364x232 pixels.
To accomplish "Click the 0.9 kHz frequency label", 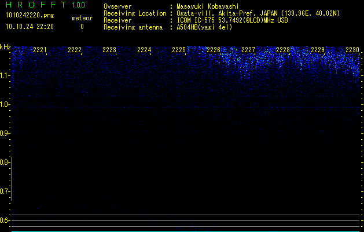I will tap(4, 133).
